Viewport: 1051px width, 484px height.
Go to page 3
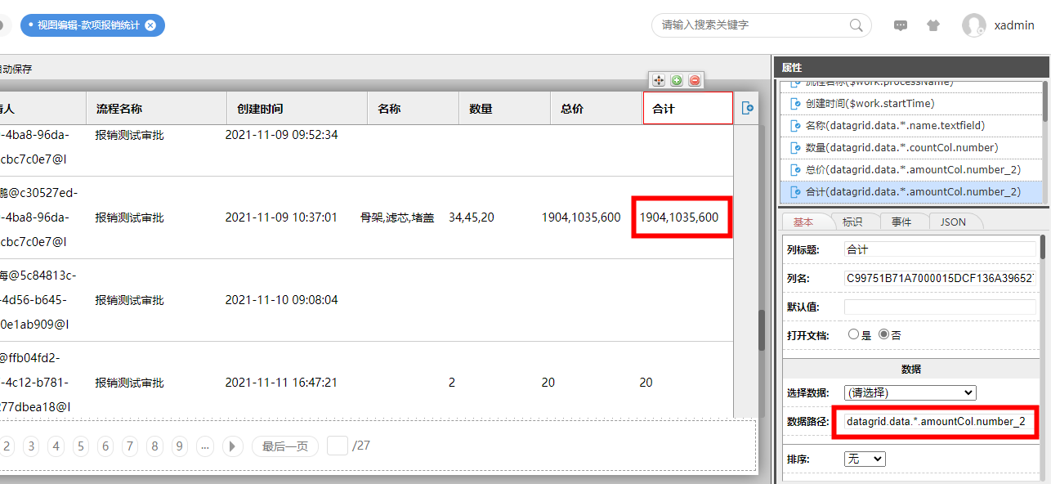[x=31, y=446]
